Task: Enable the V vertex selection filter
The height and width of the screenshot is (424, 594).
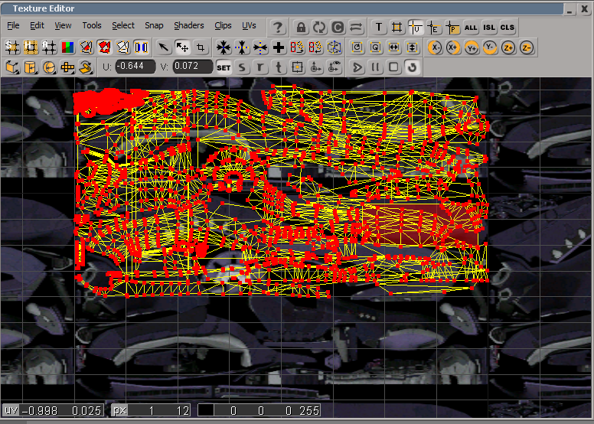Action: [416, 28]
